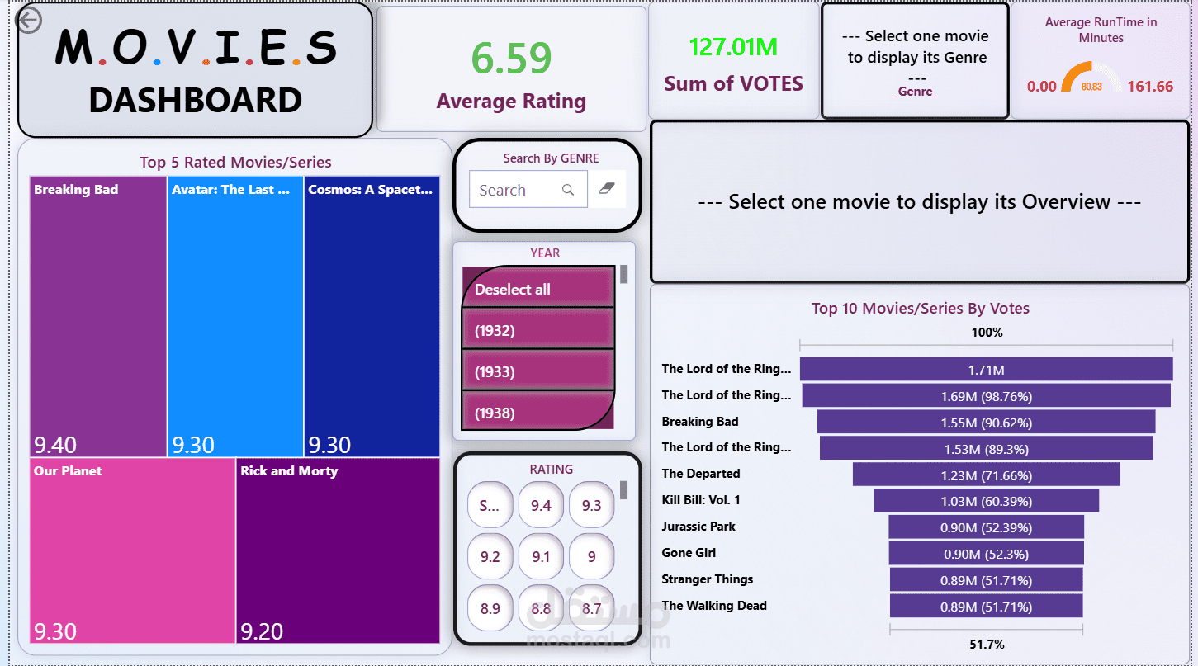Screen dimensions: 1198x666
Task: Select the Avatar: The Last treemap tile
Action: (x=235, y=316)
